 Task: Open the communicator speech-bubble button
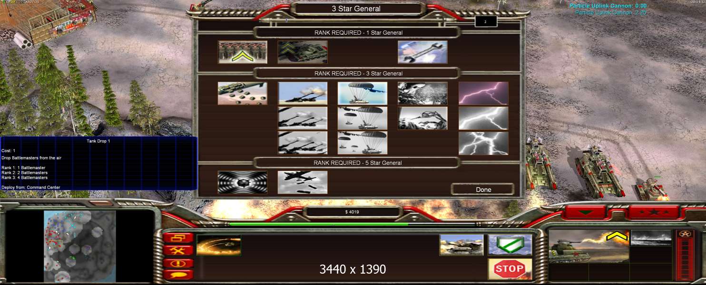(178, 275)
